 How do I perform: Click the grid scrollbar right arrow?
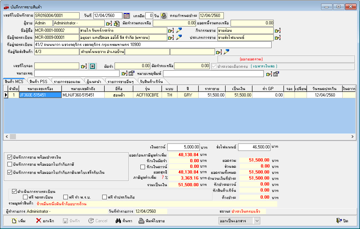pos(353,136)
